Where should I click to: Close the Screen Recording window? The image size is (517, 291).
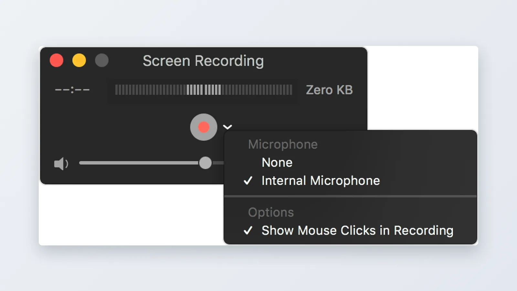57,60
